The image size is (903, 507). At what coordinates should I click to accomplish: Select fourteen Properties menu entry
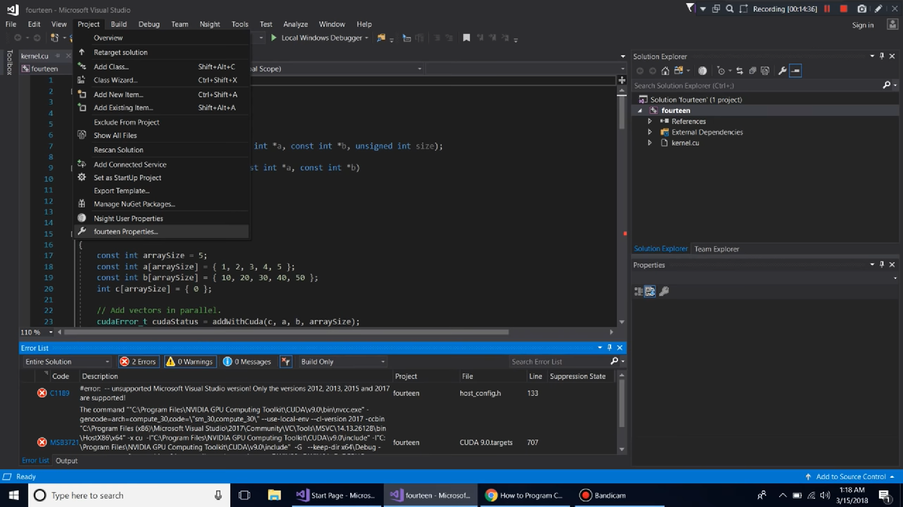coord(126,231)
